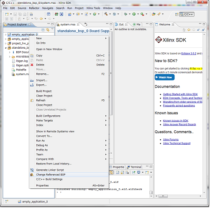Expand the BSP Documentation tree node

[x=10, y=52]
